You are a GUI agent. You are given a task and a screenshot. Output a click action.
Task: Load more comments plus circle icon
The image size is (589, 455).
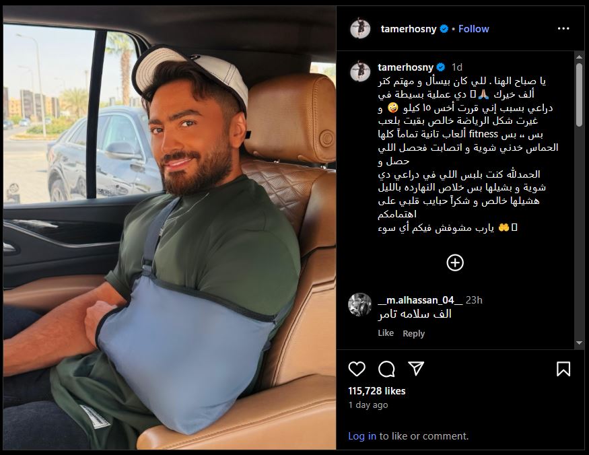455,262
